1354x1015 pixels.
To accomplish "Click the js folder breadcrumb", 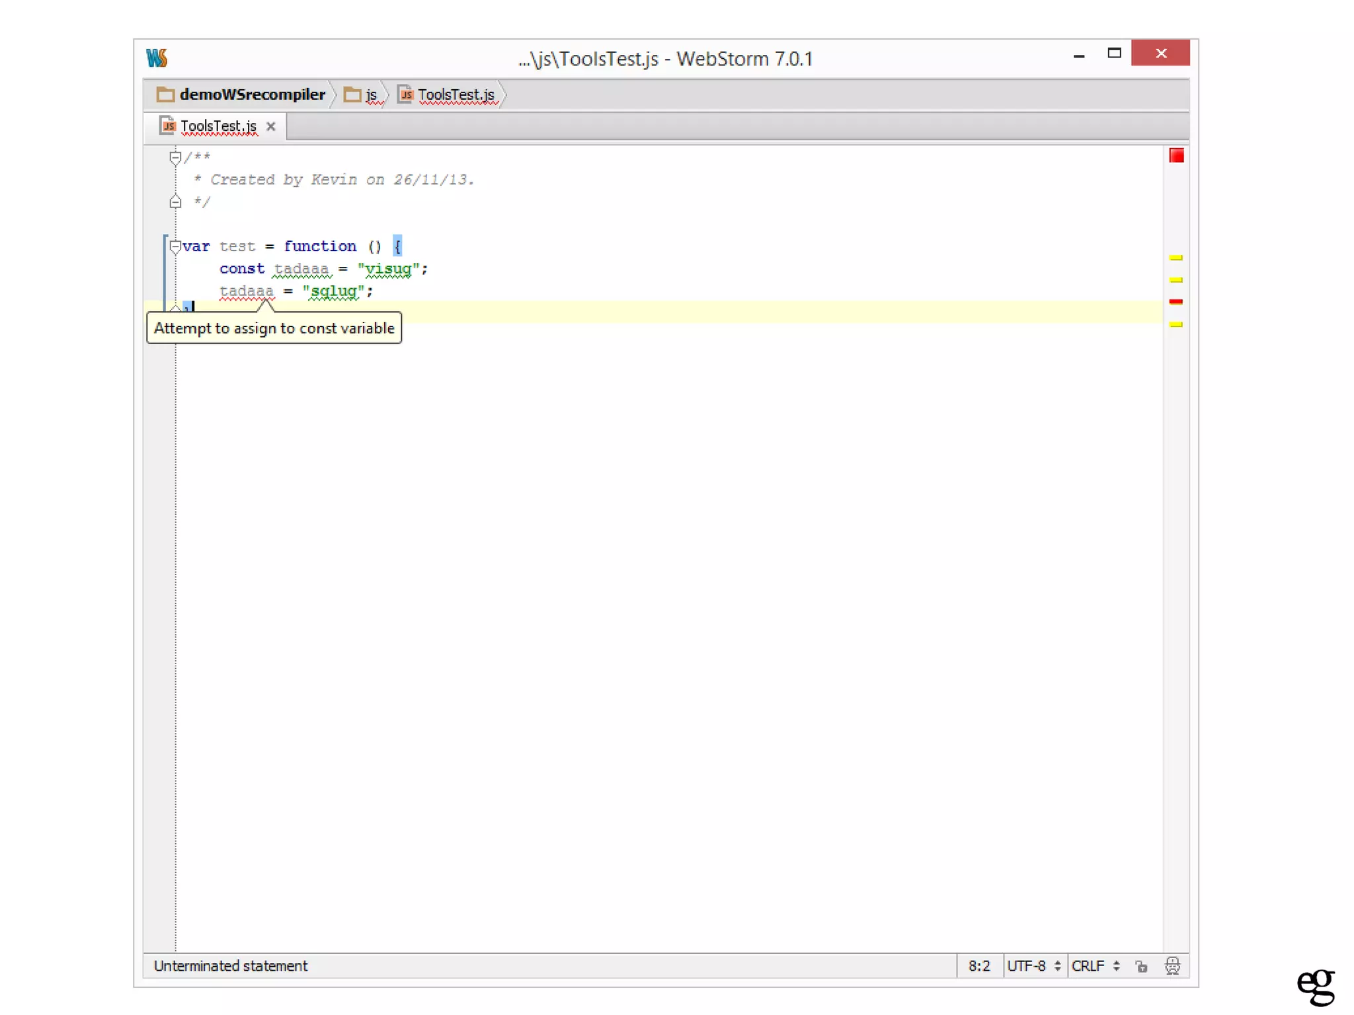I will [x=370, y=94].
